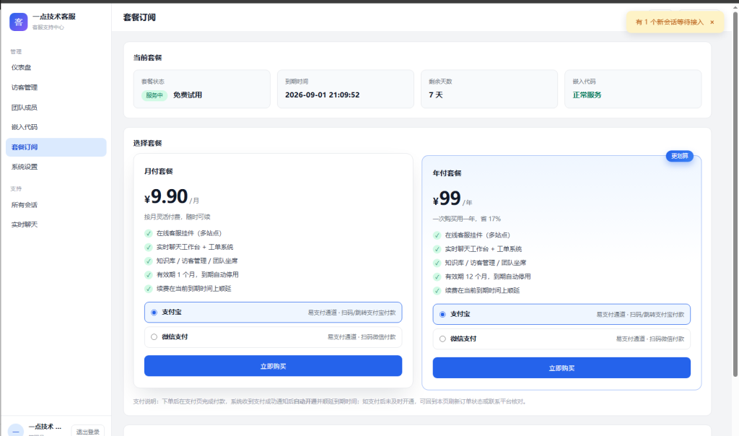This screenshot has height=436, width=739.
Task: Click the 年付套餐 card title
Action: pos(447,173)
